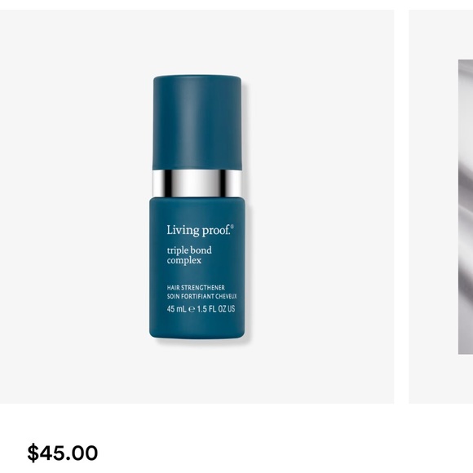Click the dollar sign in the price

click(33, 453)
